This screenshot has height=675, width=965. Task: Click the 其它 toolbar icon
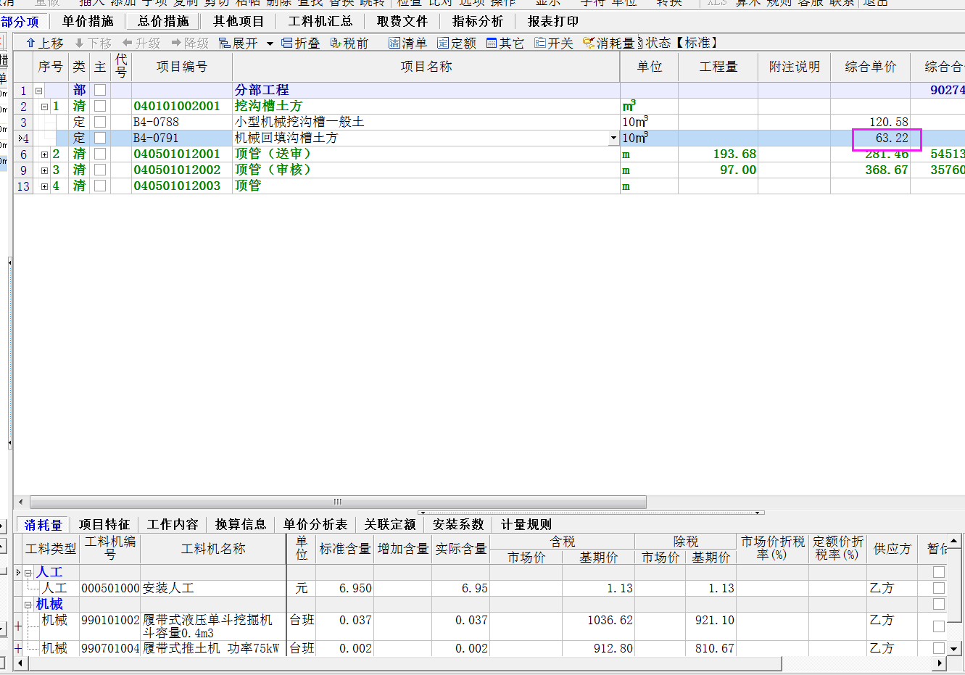pyautogui.click(x=492, y=44)
